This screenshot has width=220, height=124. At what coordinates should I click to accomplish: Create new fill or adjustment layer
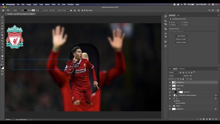(207, 119)
